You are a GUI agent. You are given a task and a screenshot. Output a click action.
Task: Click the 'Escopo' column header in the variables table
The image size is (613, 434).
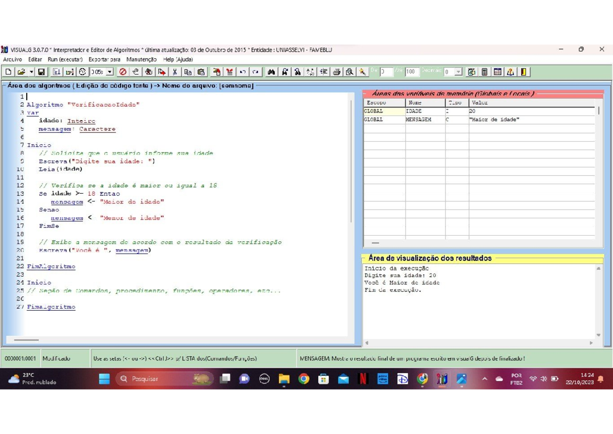point(384,103)
